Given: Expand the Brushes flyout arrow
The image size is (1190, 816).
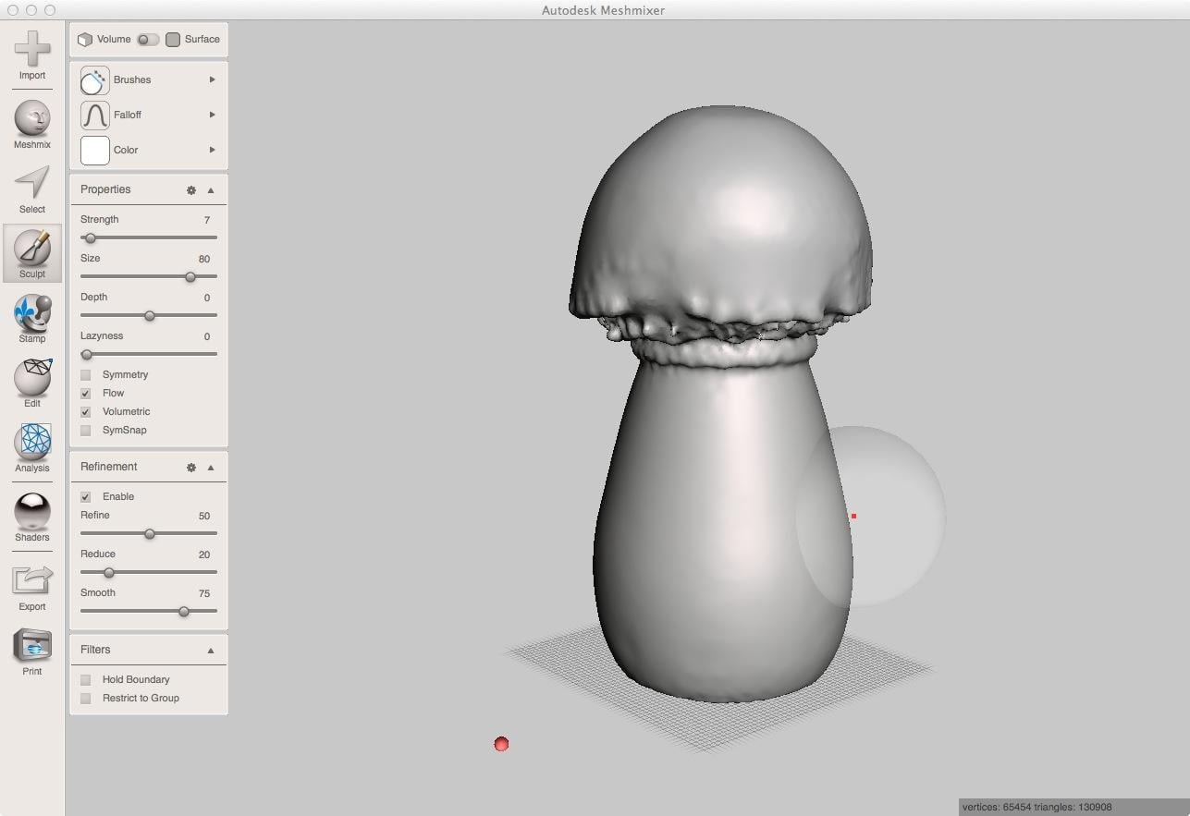Looking at the screenshot, I should [213, 79].
